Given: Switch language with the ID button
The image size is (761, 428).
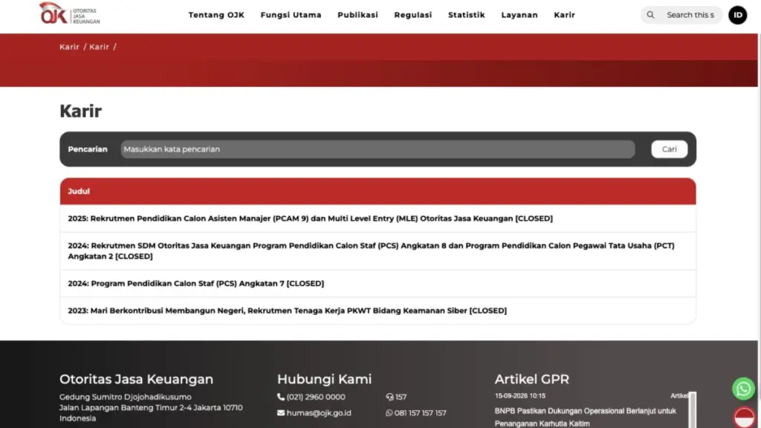Looking at the screenshot, I should coord(737,15).
